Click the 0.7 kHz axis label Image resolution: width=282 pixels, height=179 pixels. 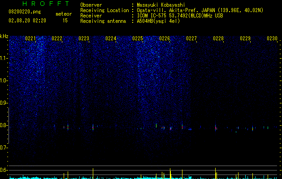click(x=4, y=148)
